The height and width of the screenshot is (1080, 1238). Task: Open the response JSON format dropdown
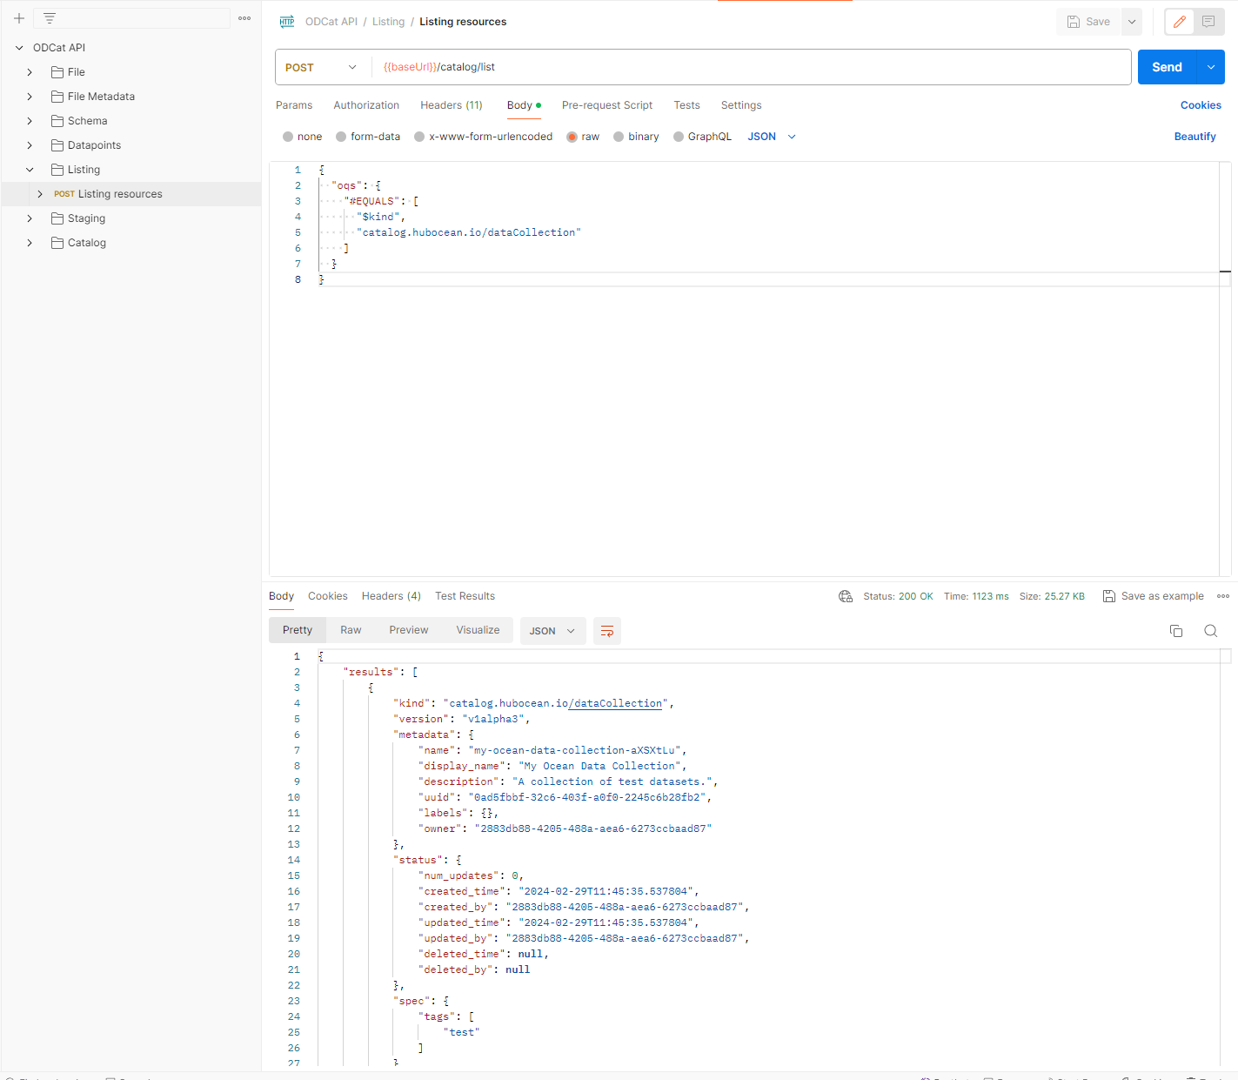(x=552, y=631)
